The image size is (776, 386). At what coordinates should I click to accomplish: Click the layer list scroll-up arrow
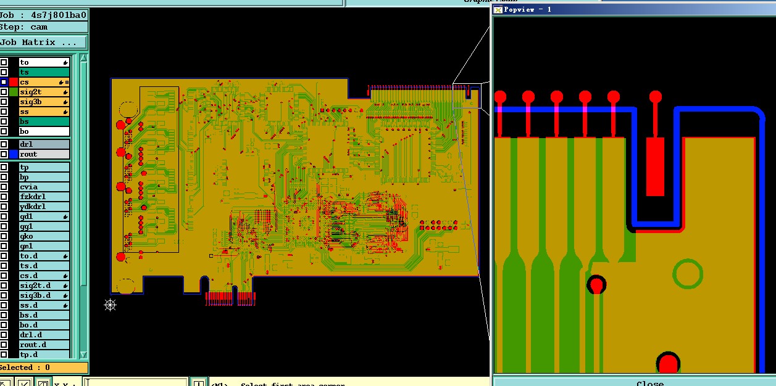pos(84,58)
